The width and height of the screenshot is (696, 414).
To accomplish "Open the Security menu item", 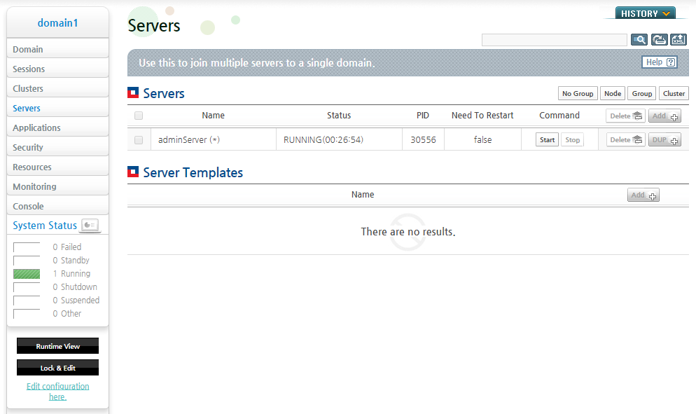I will click(x=57, y=147).
